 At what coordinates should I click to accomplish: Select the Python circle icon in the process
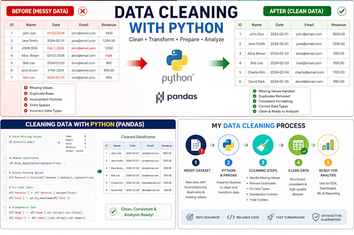point(228,145)
